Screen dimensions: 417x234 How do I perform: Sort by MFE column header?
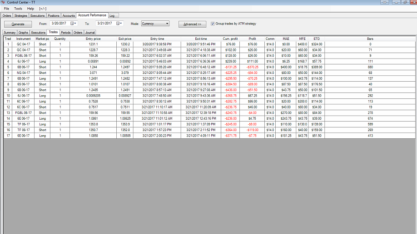click(303, 39)
